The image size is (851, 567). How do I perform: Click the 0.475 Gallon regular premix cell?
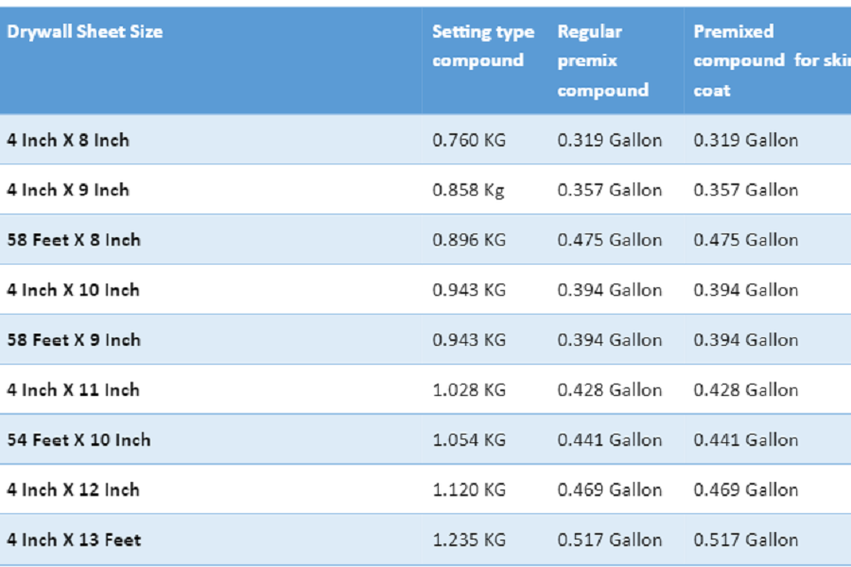(x=610, y=240)
